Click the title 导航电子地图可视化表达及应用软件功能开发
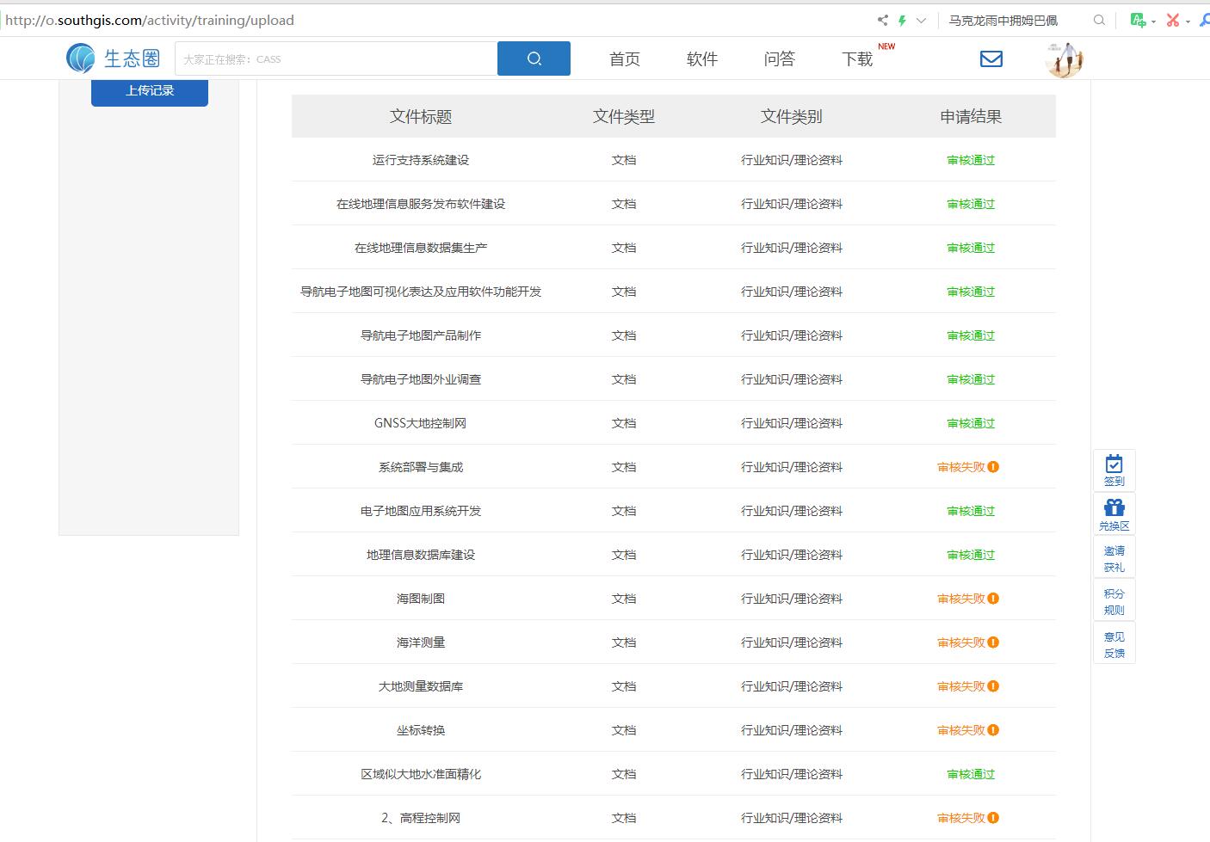The height and width of the screenshot is (842, 1210). 421,292
